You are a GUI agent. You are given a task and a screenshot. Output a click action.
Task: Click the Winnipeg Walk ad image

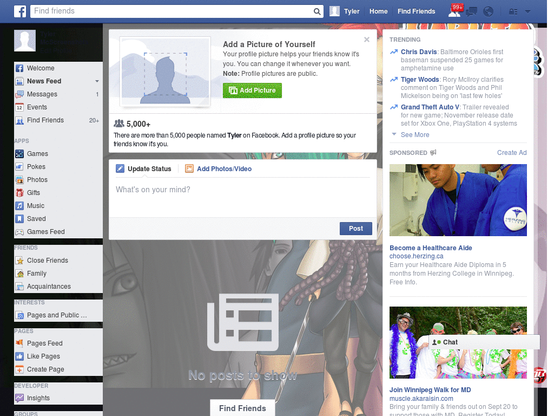pyautogui.click(x=458, y=342)
